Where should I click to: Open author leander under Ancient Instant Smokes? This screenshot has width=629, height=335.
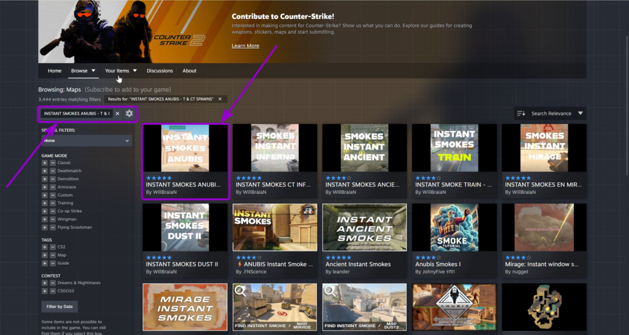click(x=337, y=272)
